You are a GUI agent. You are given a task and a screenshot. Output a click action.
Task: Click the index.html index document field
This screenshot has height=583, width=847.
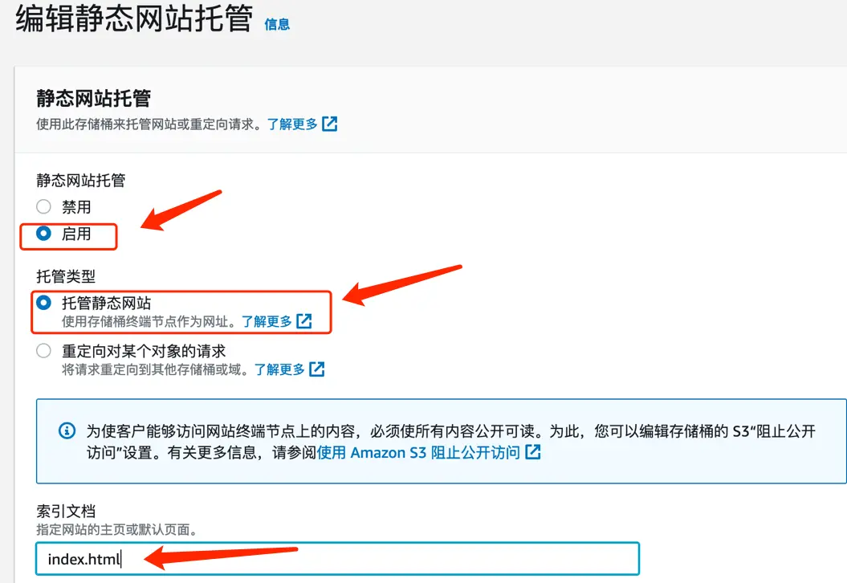(338, 559)
